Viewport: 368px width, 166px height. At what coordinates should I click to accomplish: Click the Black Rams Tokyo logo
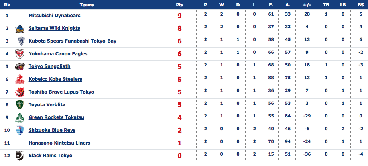point(20,155)
